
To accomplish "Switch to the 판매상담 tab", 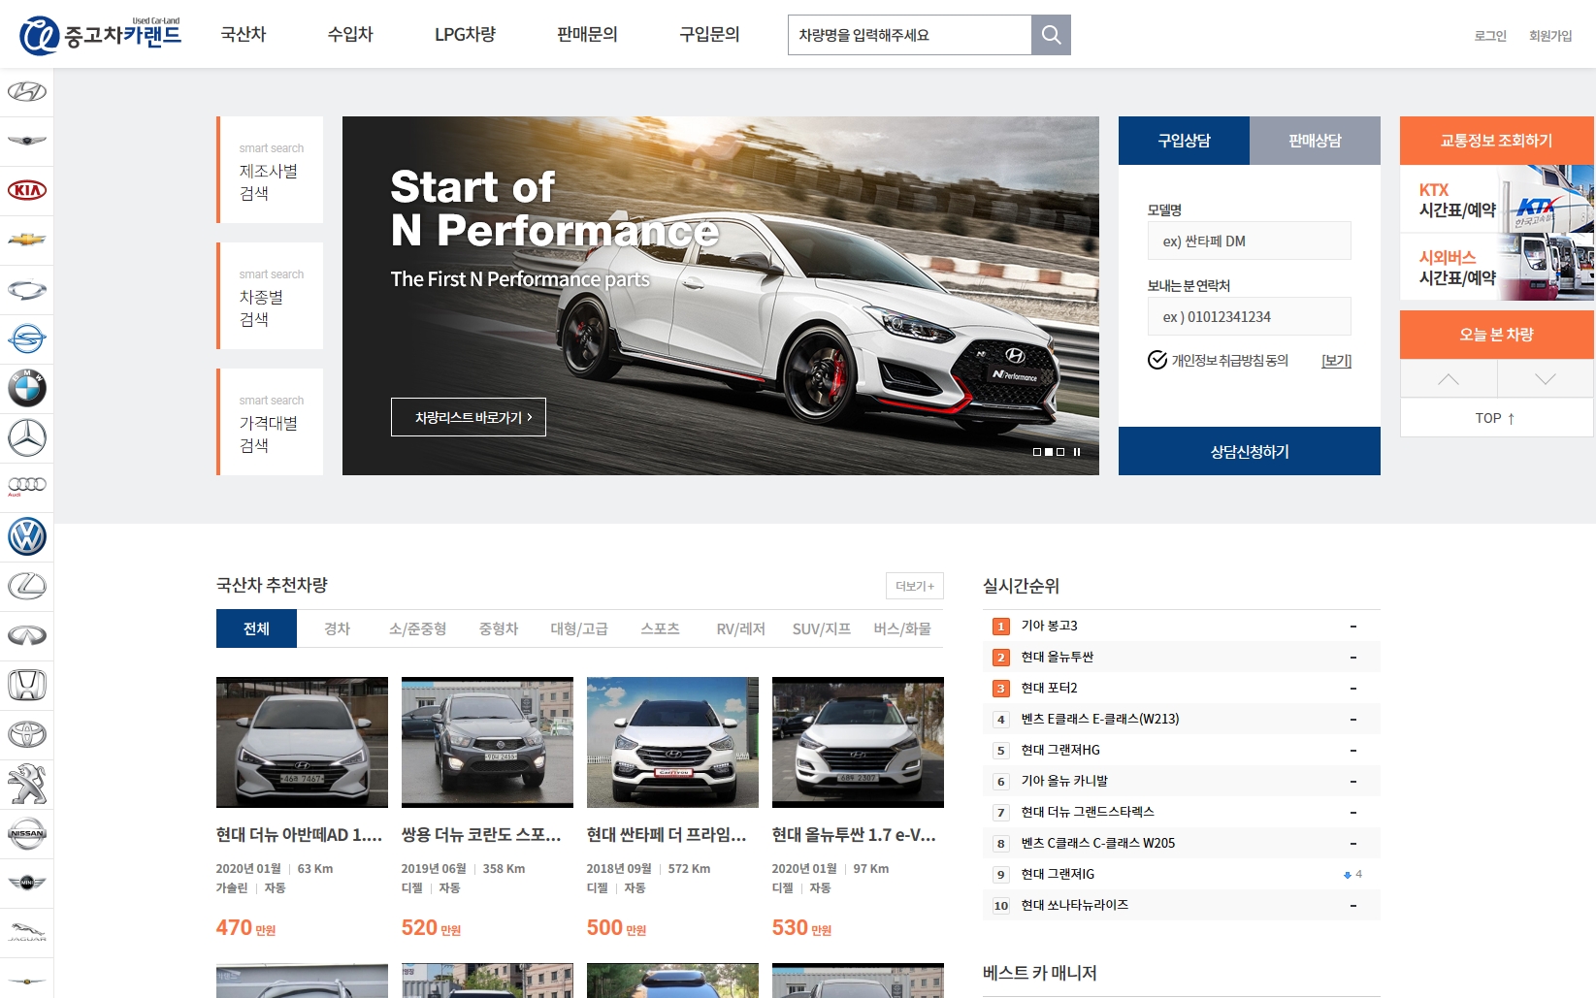I will [x=1315, y=141].
